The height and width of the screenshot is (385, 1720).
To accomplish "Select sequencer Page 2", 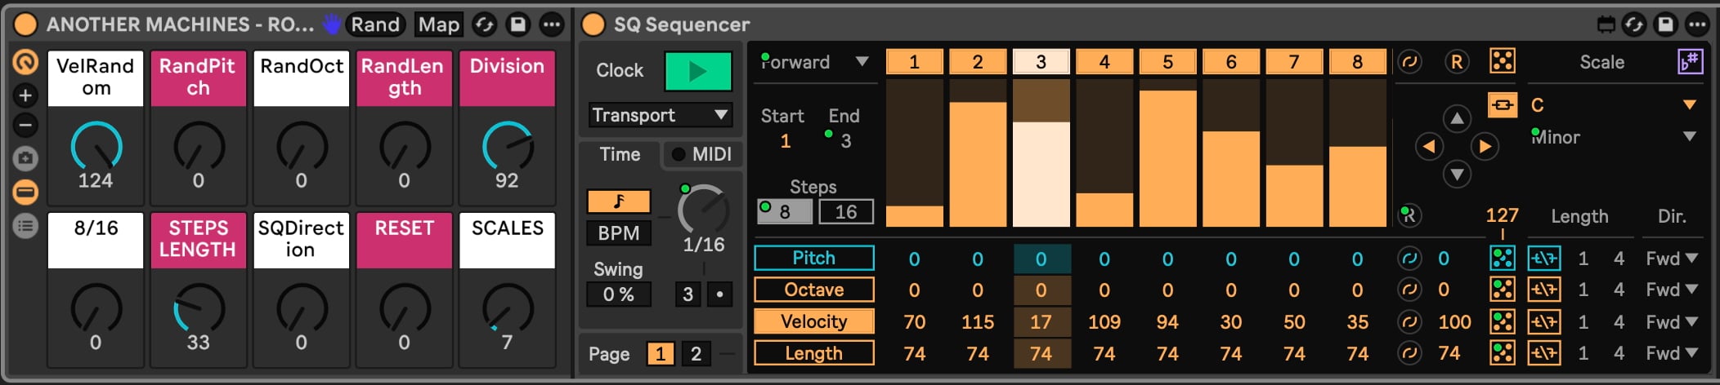I will tap(696, 354).
